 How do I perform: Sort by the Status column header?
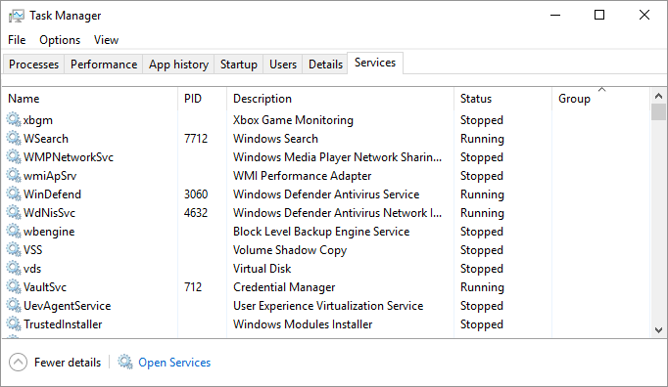click(503, 99)
